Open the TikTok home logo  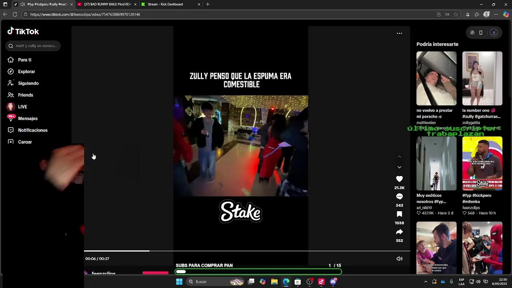click(23, 32)
